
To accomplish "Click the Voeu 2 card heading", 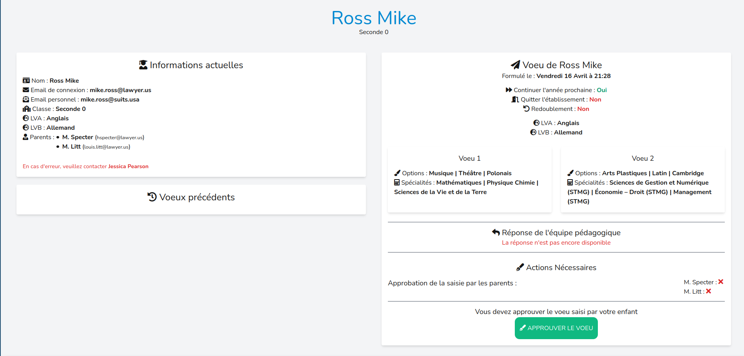I will click(x=643, y=158).
